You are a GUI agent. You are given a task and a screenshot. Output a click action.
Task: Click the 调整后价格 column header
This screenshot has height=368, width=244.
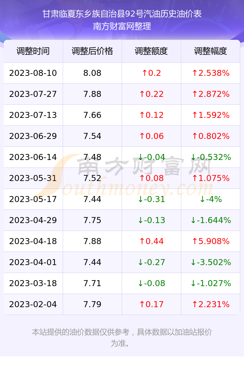coord(92,51)
